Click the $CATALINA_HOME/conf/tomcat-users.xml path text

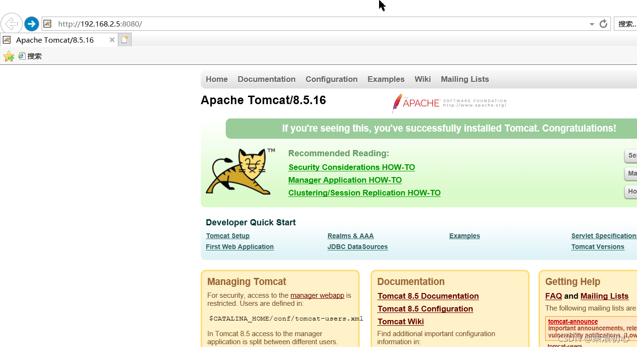click(x=286, y=319)
